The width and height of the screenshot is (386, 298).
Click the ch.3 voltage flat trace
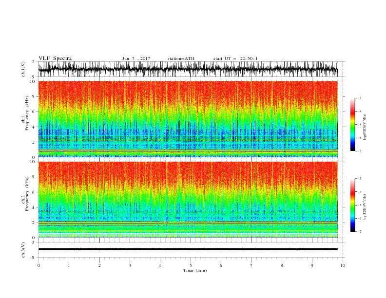coord(188,249)
